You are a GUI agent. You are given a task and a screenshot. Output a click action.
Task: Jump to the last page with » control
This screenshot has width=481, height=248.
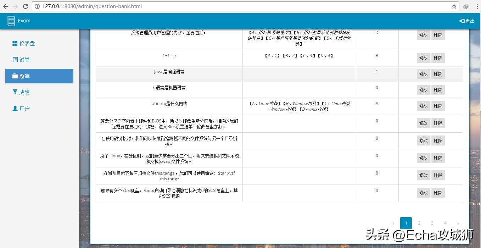tap(458, 223)
